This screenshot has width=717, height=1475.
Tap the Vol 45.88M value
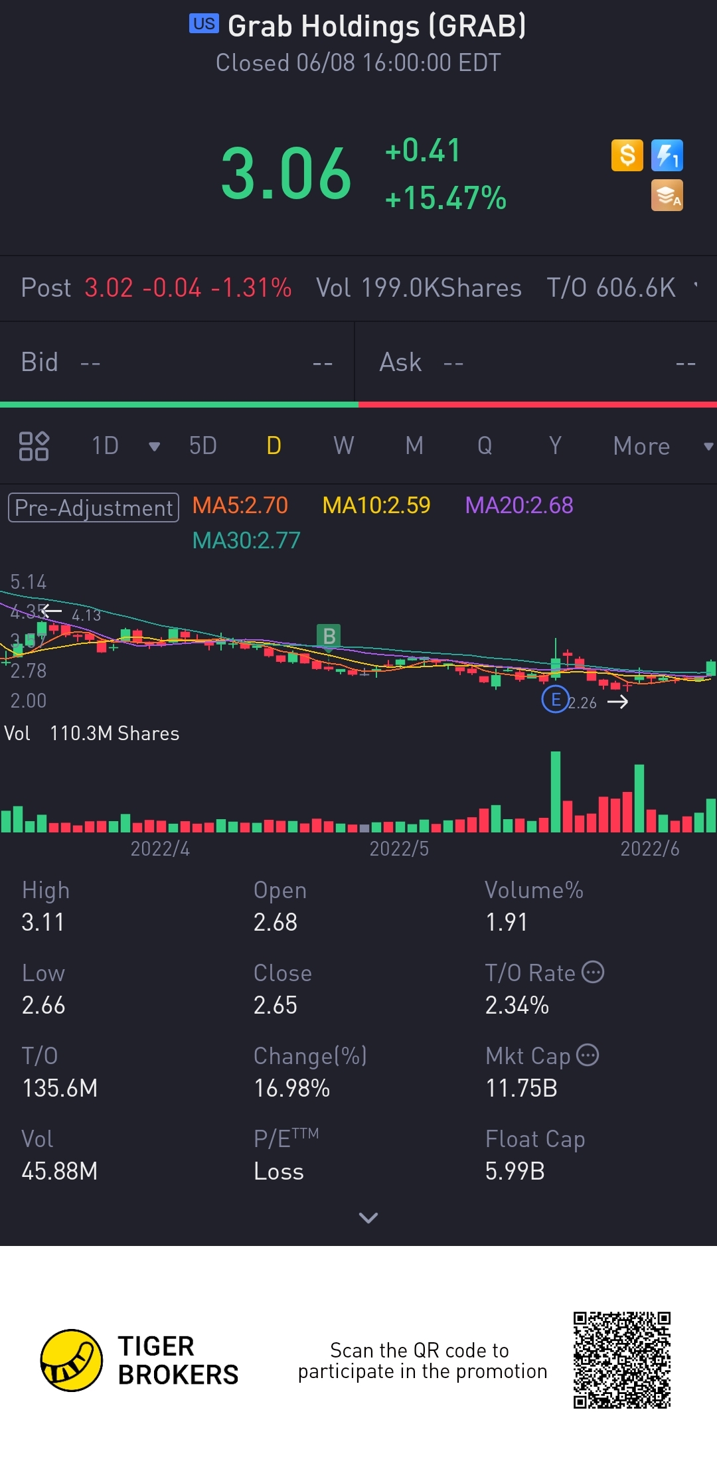click(60, 1172)
